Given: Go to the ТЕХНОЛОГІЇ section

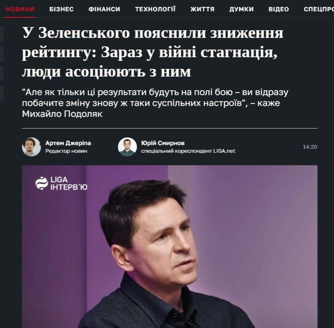Looking at the screenshot, I should coord(155,9).
